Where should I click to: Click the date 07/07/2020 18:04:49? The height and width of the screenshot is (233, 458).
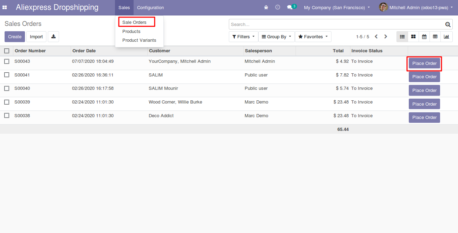93,61
